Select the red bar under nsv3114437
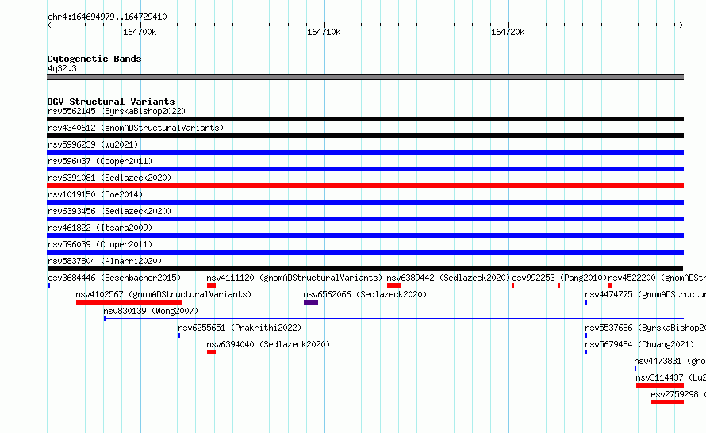706x433 pixels. coord(660,385)
